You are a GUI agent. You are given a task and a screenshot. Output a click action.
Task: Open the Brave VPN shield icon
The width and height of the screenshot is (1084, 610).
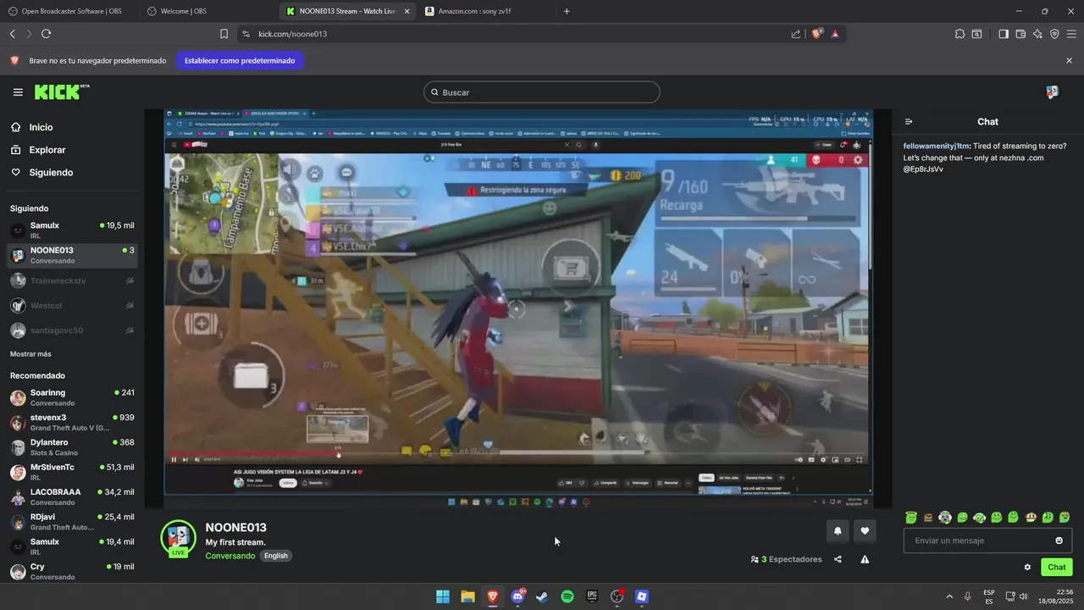click(x=1054, y=34)
